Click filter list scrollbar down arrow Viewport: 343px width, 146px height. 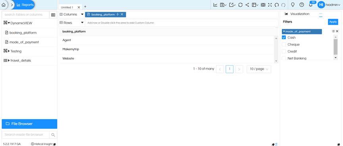(x=335, y=57)
